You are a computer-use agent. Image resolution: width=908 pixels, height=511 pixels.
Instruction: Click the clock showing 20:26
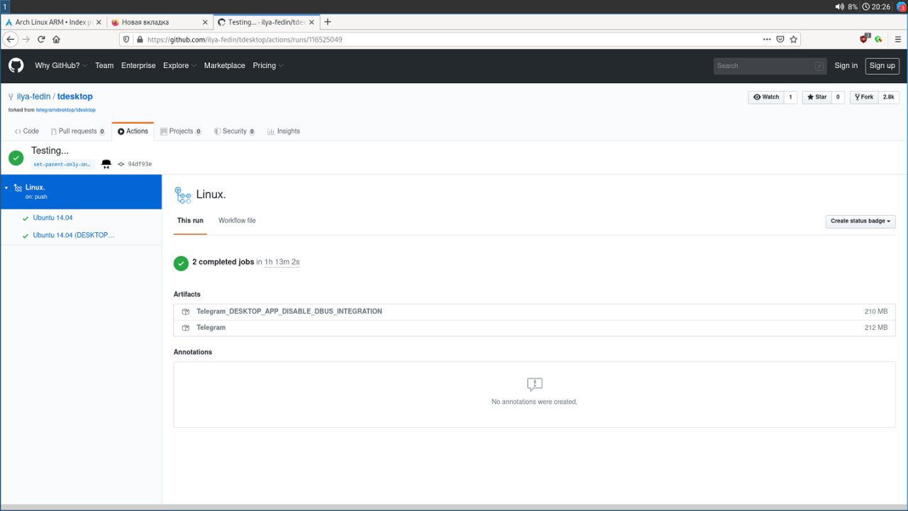click(876, 6)
